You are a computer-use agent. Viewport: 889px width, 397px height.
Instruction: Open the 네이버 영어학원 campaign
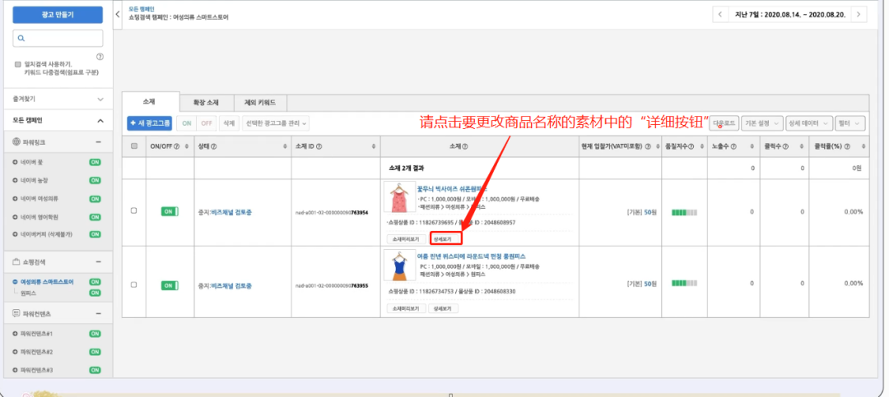click(40, 217)
